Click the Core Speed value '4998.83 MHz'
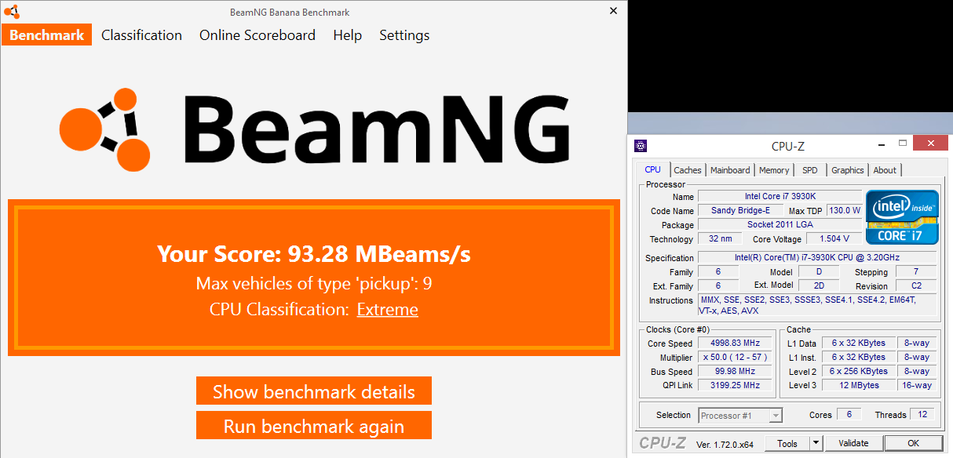Screen dimensions: 953x458 coord(736,343)
